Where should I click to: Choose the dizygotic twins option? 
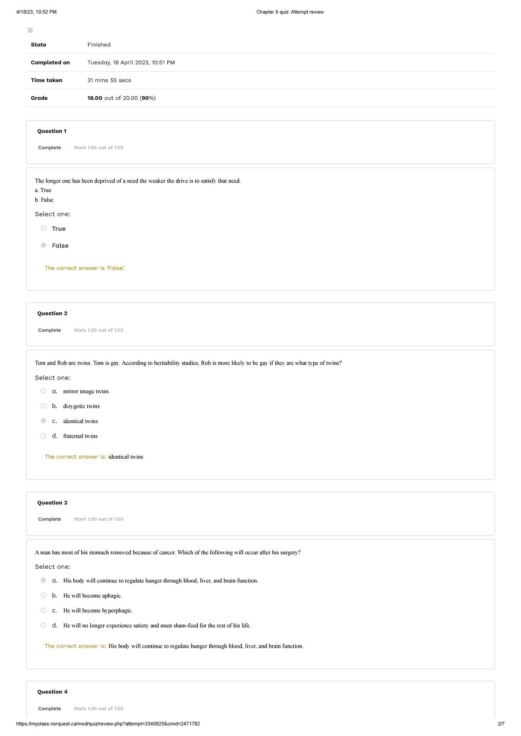pos(43,406)
